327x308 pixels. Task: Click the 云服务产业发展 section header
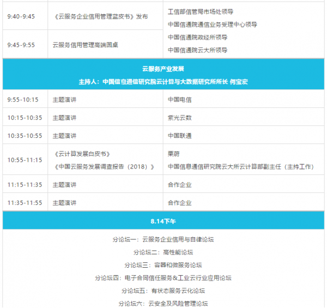pos(163,69)
